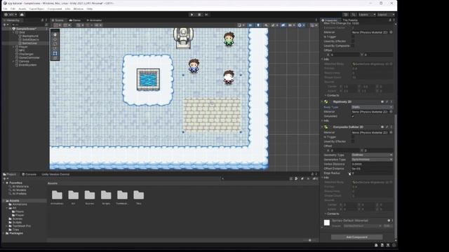This screenshot has width=449, height=252.
Task: Toggle tilemap collider Used By Effector checkbox
Action: (353, 41)
